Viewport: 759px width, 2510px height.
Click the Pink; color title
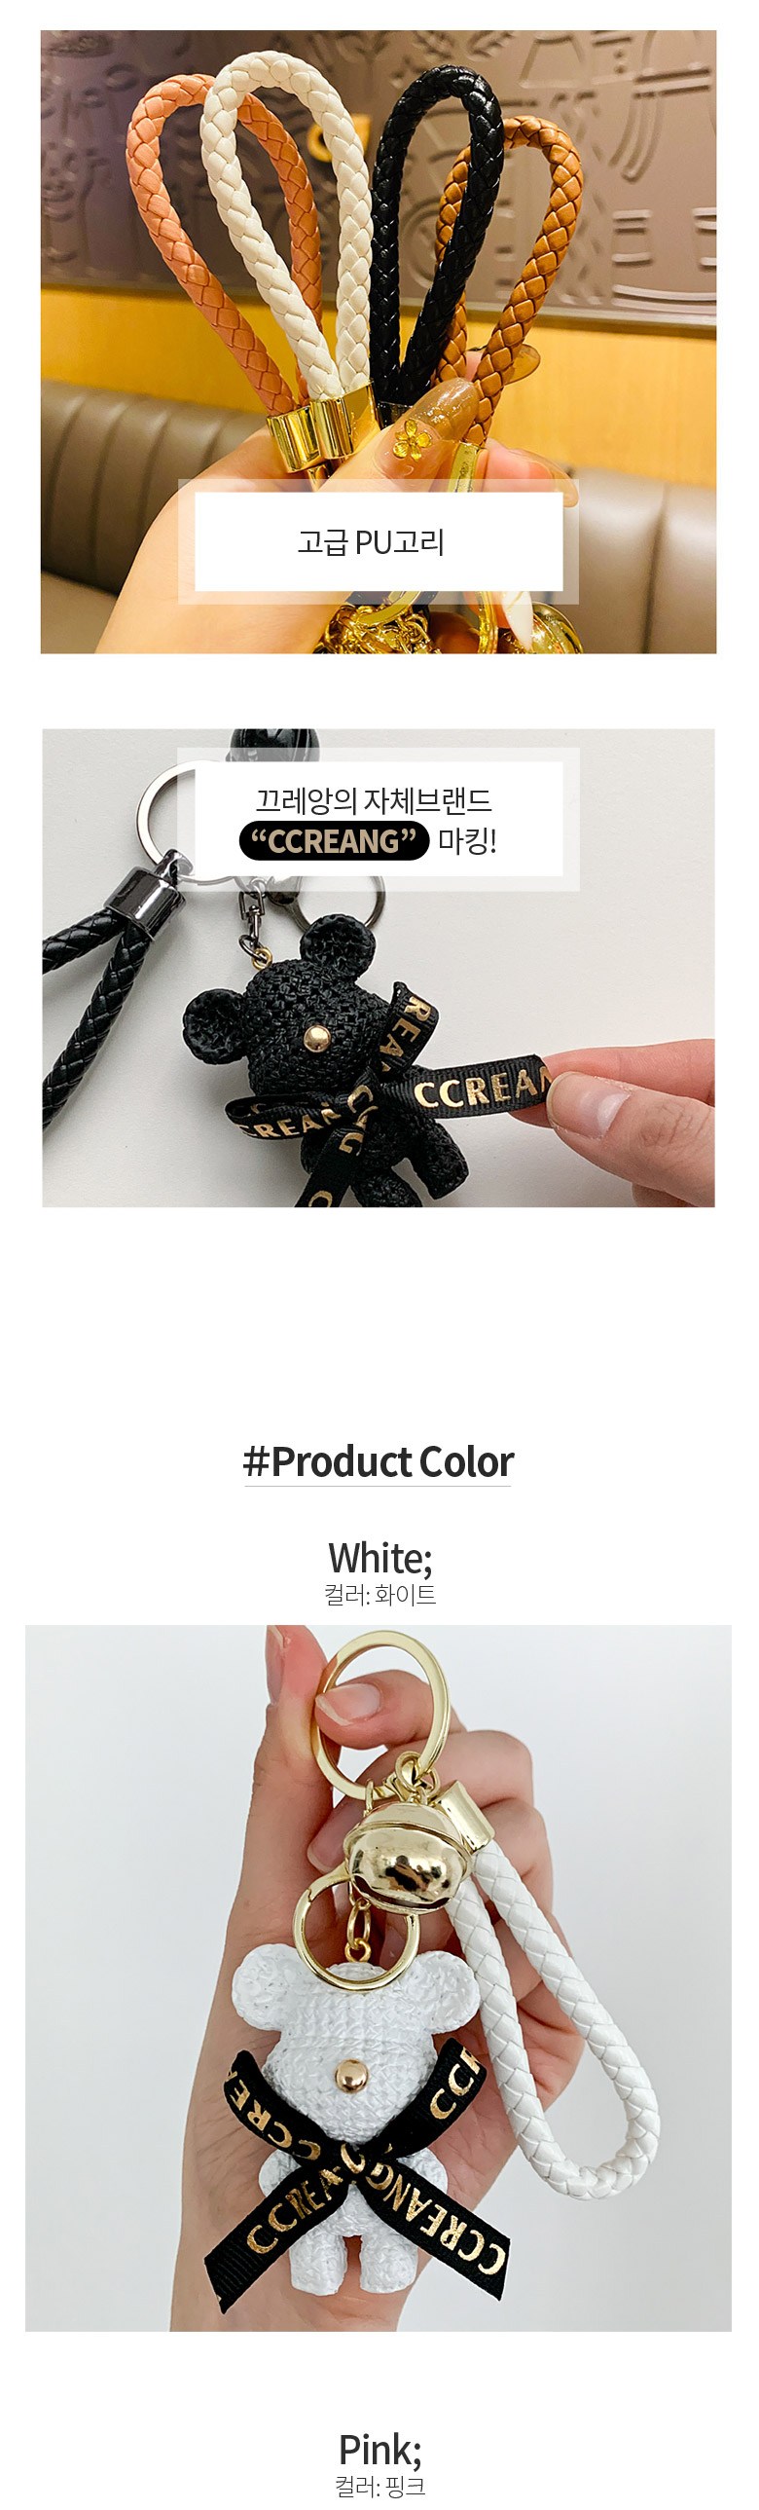click(x=380, y=2450)
